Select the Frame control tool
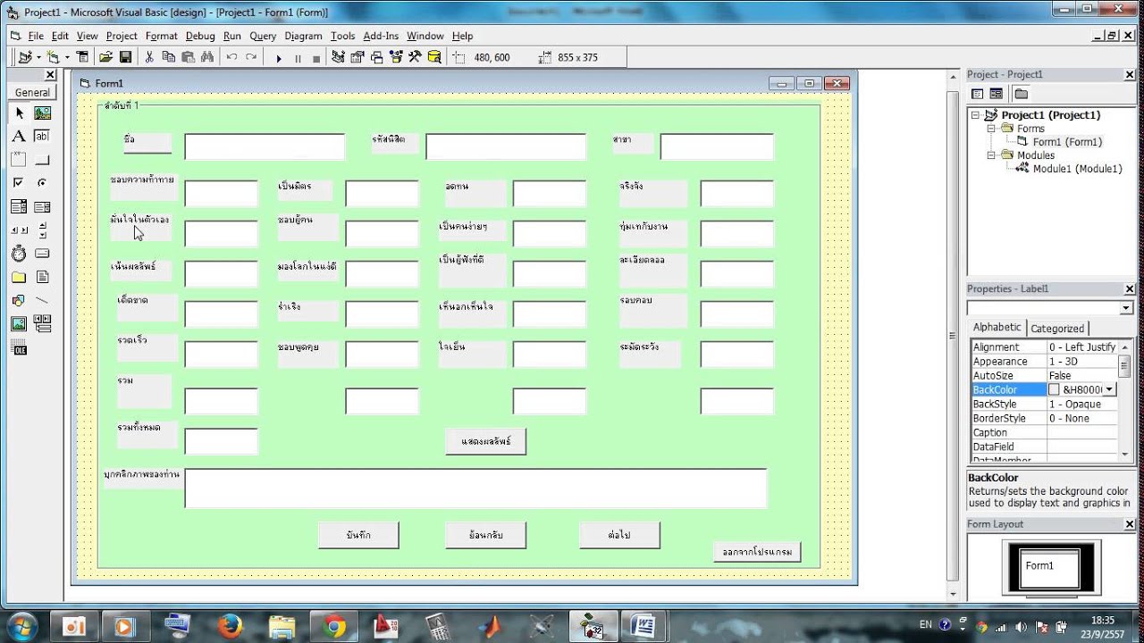The width and height of the screenshot is (1144, 643). [19, 160]
